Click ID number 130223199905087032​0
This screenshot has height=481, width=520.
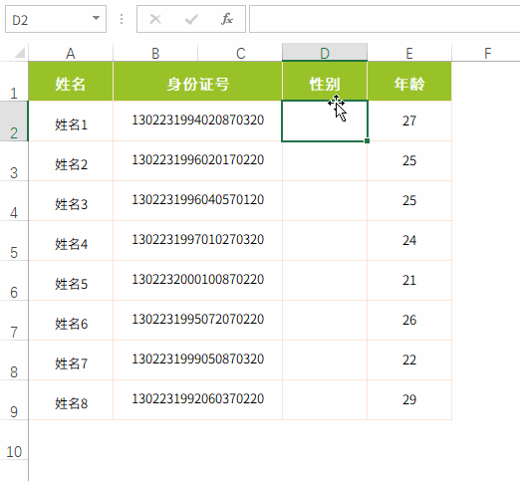198,359
